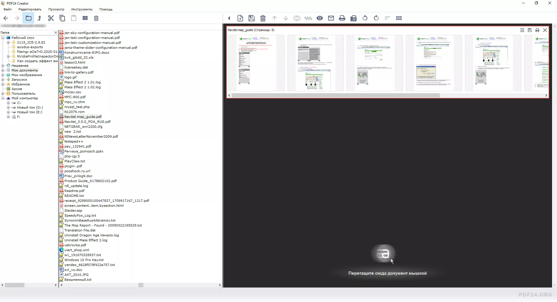
Task: Click the eye preview icon in toolbar
Action: click(319, 18)
